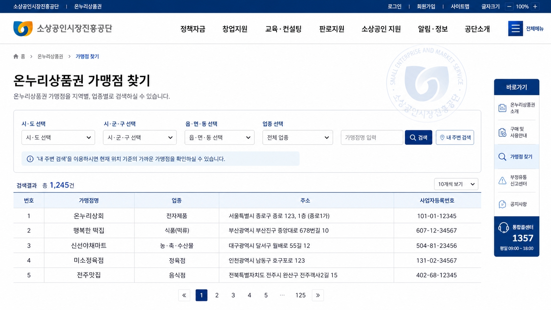
Task: Click 미소정육점 store name
Action: click(x=89, y=261)
